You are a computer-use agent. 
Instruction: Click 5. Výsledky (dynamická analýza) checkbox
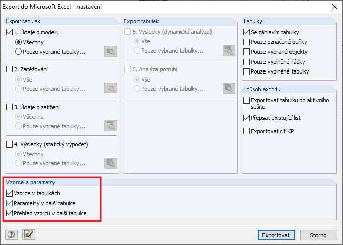click(127, 32)
